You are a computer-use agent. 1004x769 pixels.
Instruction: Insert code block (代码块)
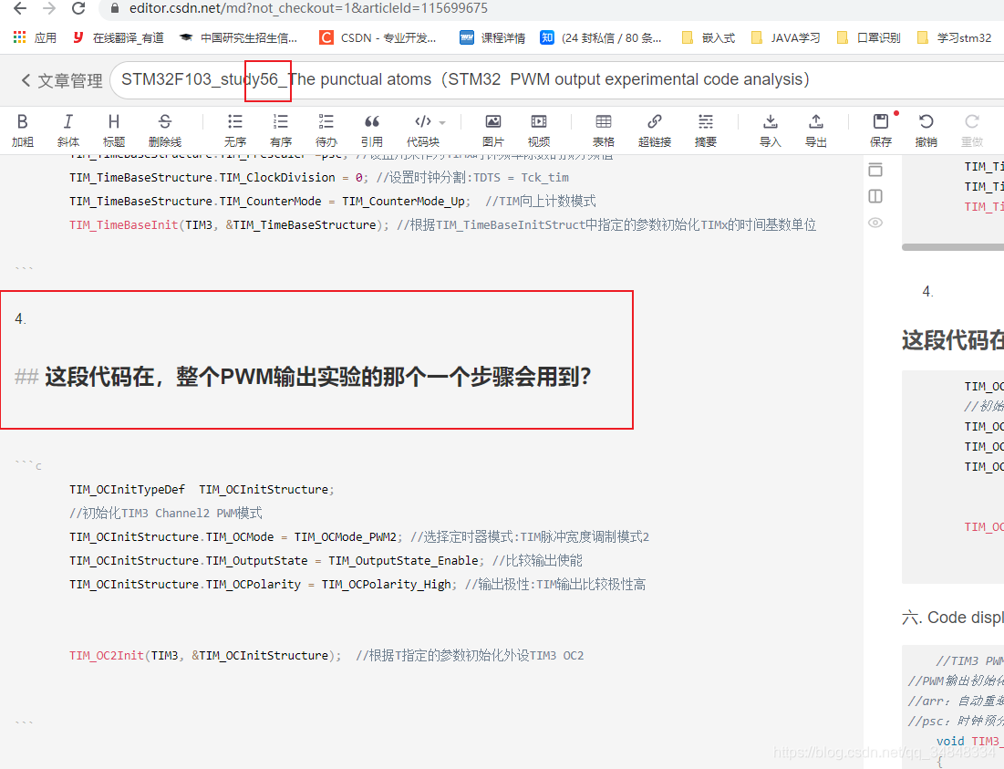[422, 130]
